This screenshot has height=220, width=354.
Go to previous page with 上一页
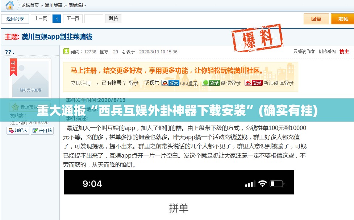coord(41,19)
